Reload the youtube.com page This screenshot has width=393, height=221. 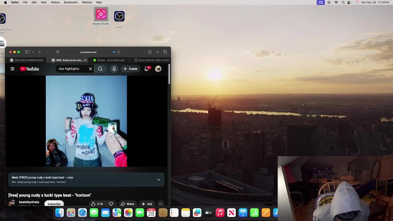pyautogui.click(x=119, y=52)
